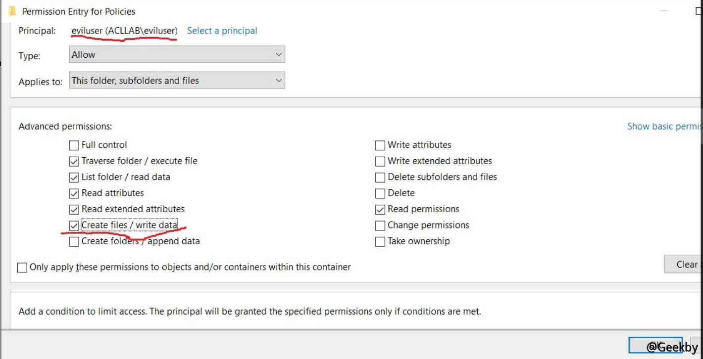
Task: Enable Create folders / append data
Action: [74, 241]
